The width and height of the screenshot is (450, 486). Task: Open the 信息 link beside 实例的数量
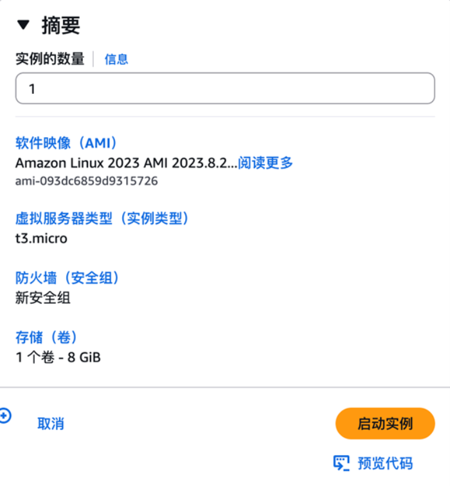click(116, 59)
